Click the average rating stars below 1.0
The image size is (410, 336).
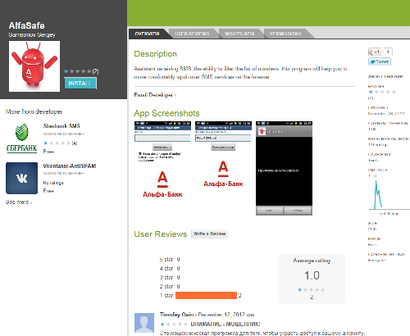coord(312,289)
